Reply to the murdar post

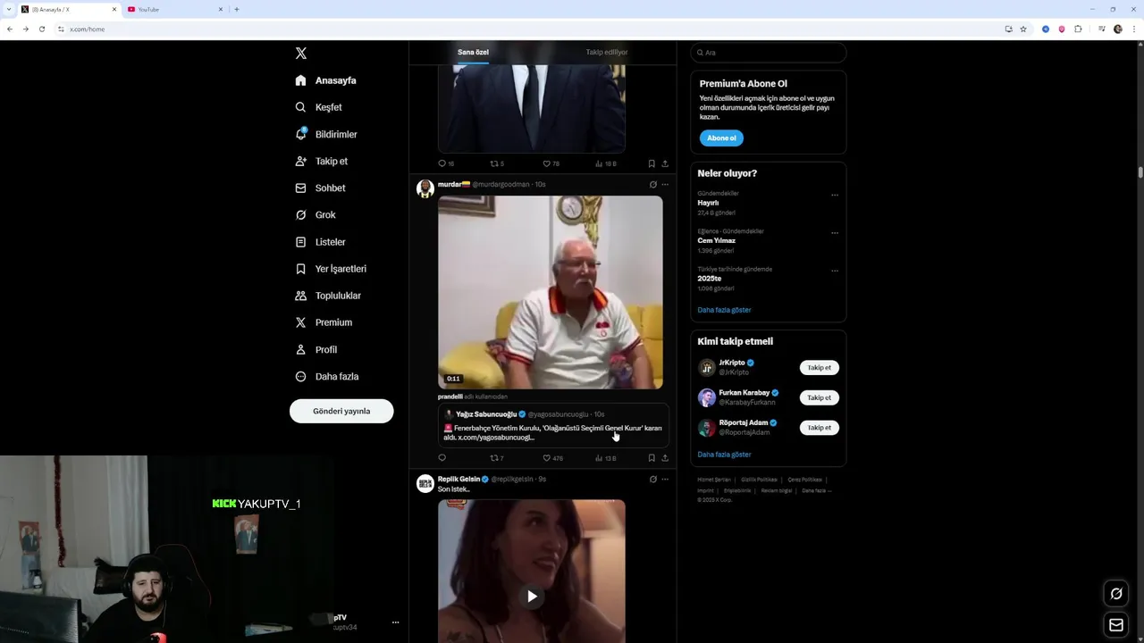click(442, 458)
